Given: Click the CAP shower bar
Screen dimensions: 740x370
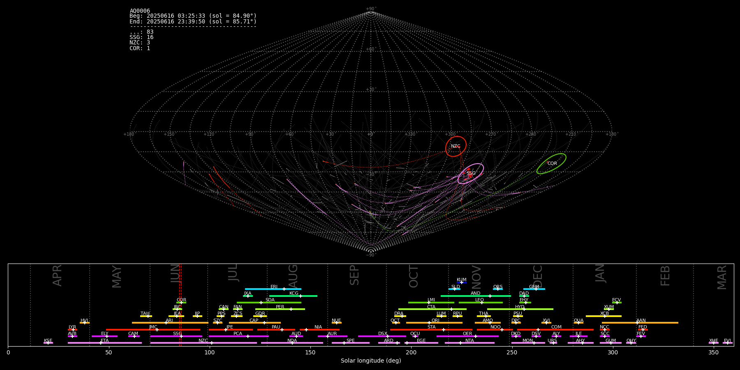Looking at the screenshot, I should coord(255,323).
